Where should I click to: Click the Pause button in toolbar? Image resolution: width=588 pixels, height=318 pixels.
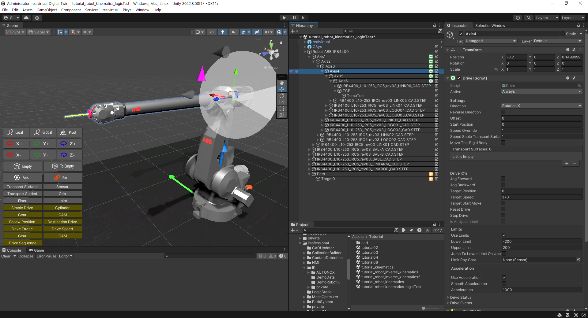[294, 18]
